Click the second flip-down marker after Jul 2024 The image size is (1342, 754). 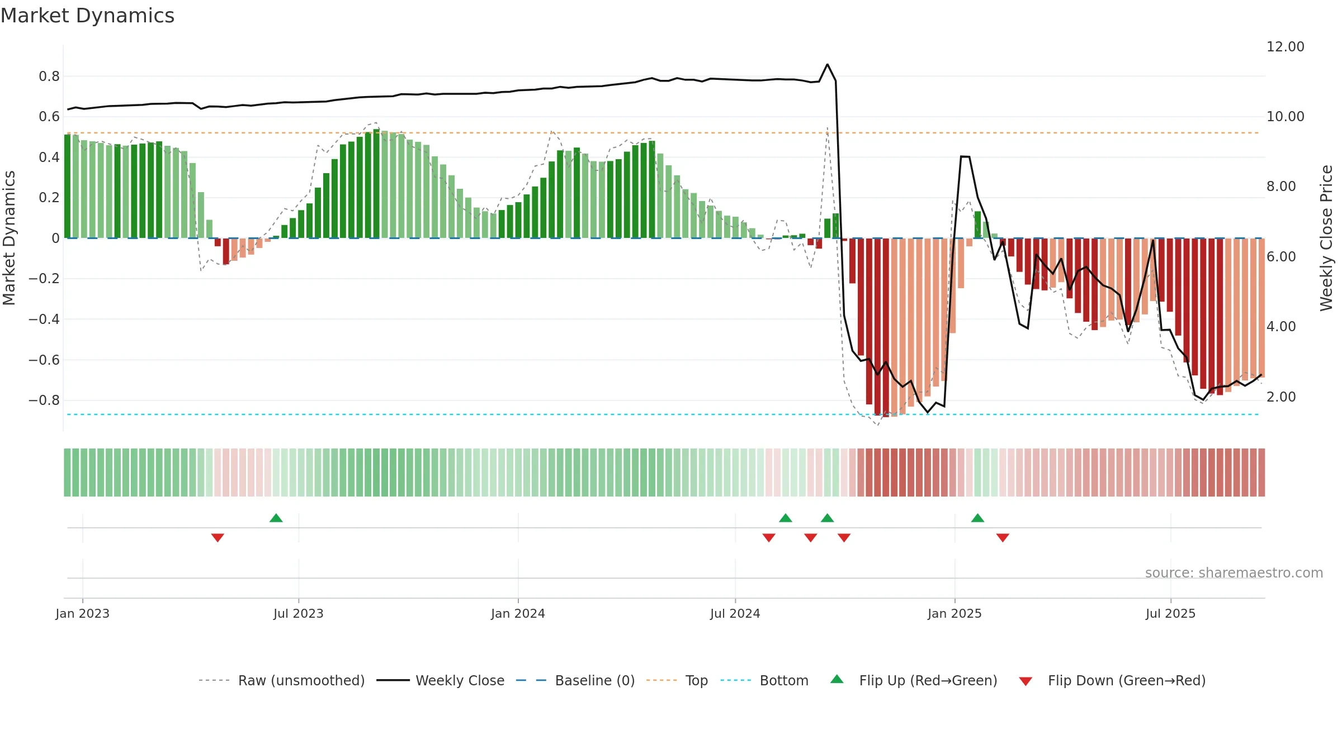point(811,538)
